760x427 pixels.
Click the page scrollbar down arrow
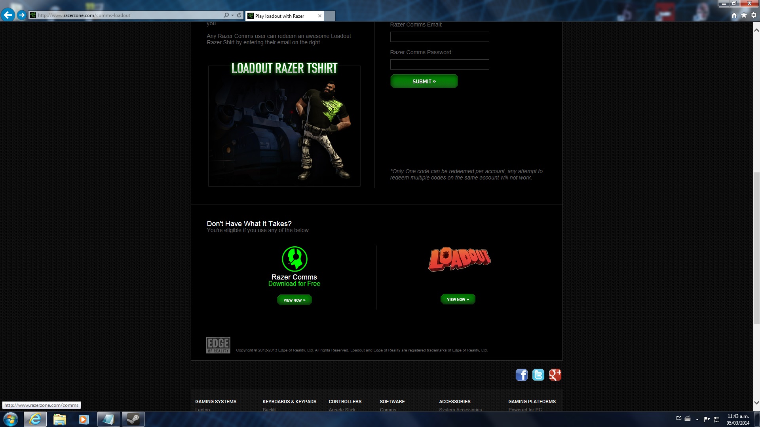(x=756, y=403)
